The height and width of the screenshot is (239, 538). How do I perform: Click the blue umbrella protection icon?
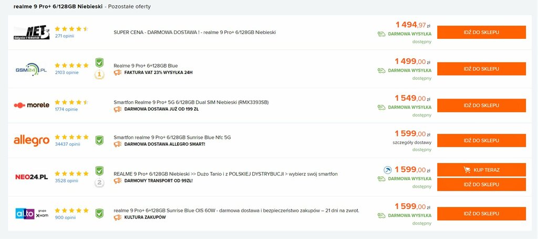[x=387, y=169]
